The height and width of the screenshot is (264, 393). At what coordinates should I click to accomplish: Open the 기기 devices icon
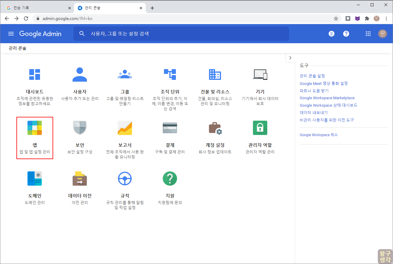click(x=260, y=74)
